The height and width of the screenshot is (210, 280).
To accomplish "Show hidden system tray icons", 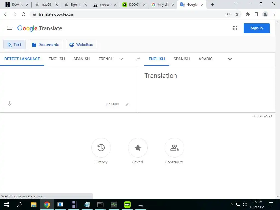I will [x=231, y=205].
